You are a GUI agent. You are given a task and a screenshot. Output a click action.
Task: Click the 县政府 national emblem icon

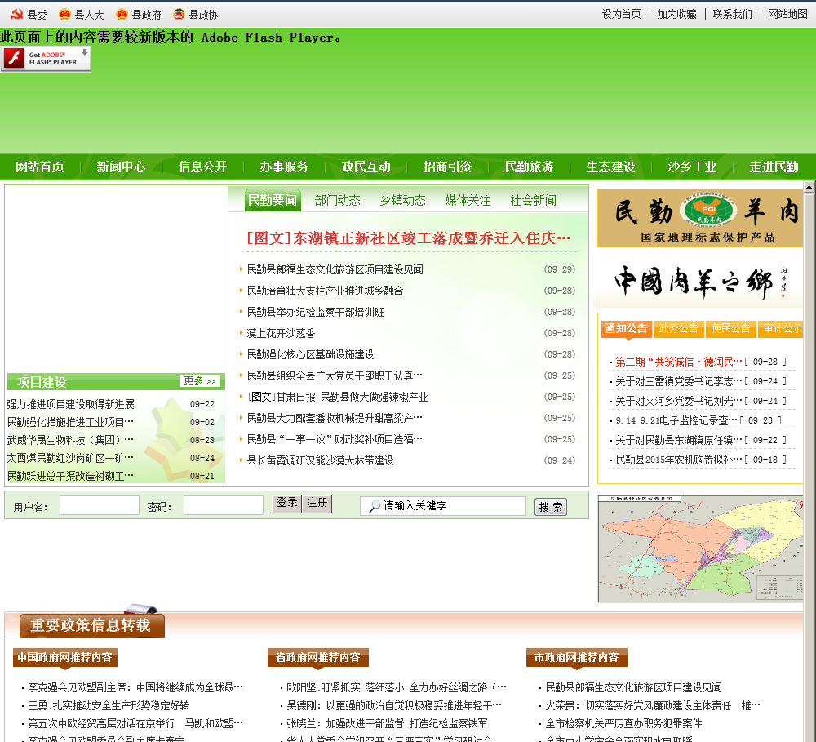point(122,15)
